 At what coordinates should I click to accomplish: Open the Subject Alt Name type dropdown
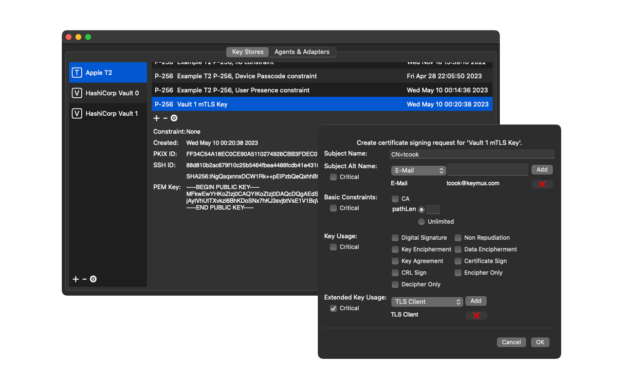pos(419,171)
